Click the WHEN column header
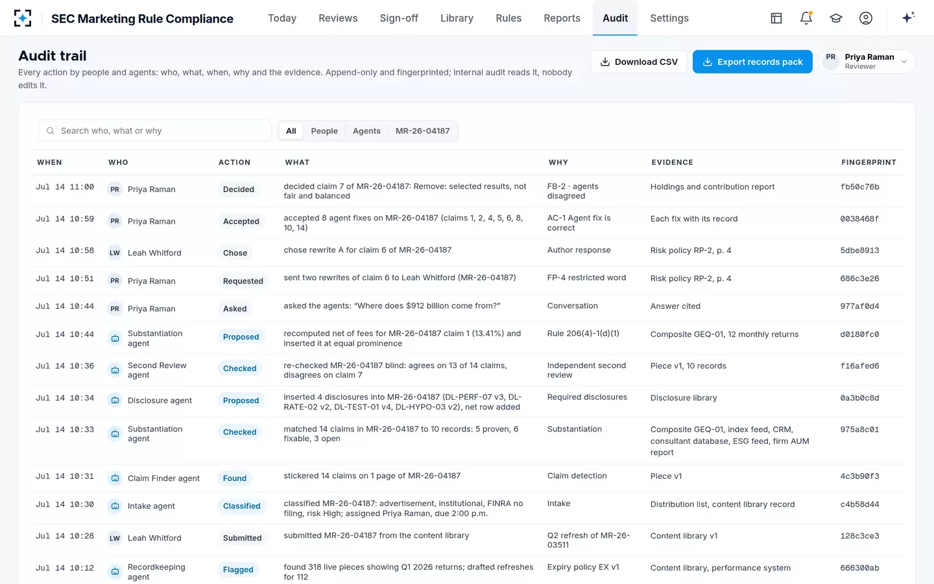 [49, 162]
